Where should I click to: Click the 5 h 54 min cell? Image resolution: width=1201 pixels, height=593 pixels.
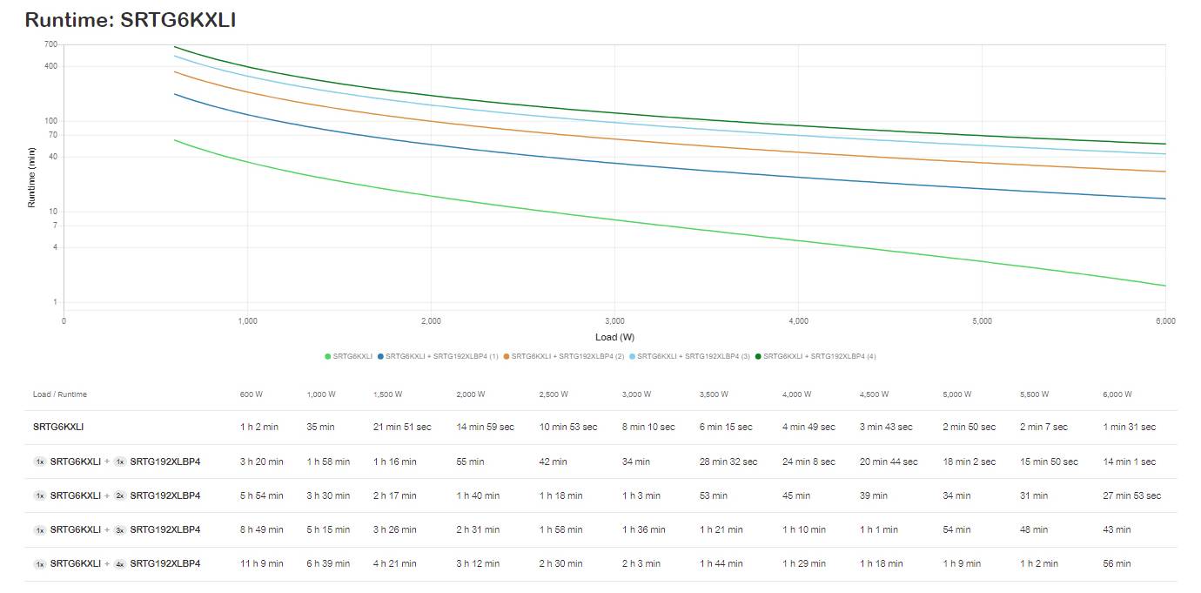(262, 495)
